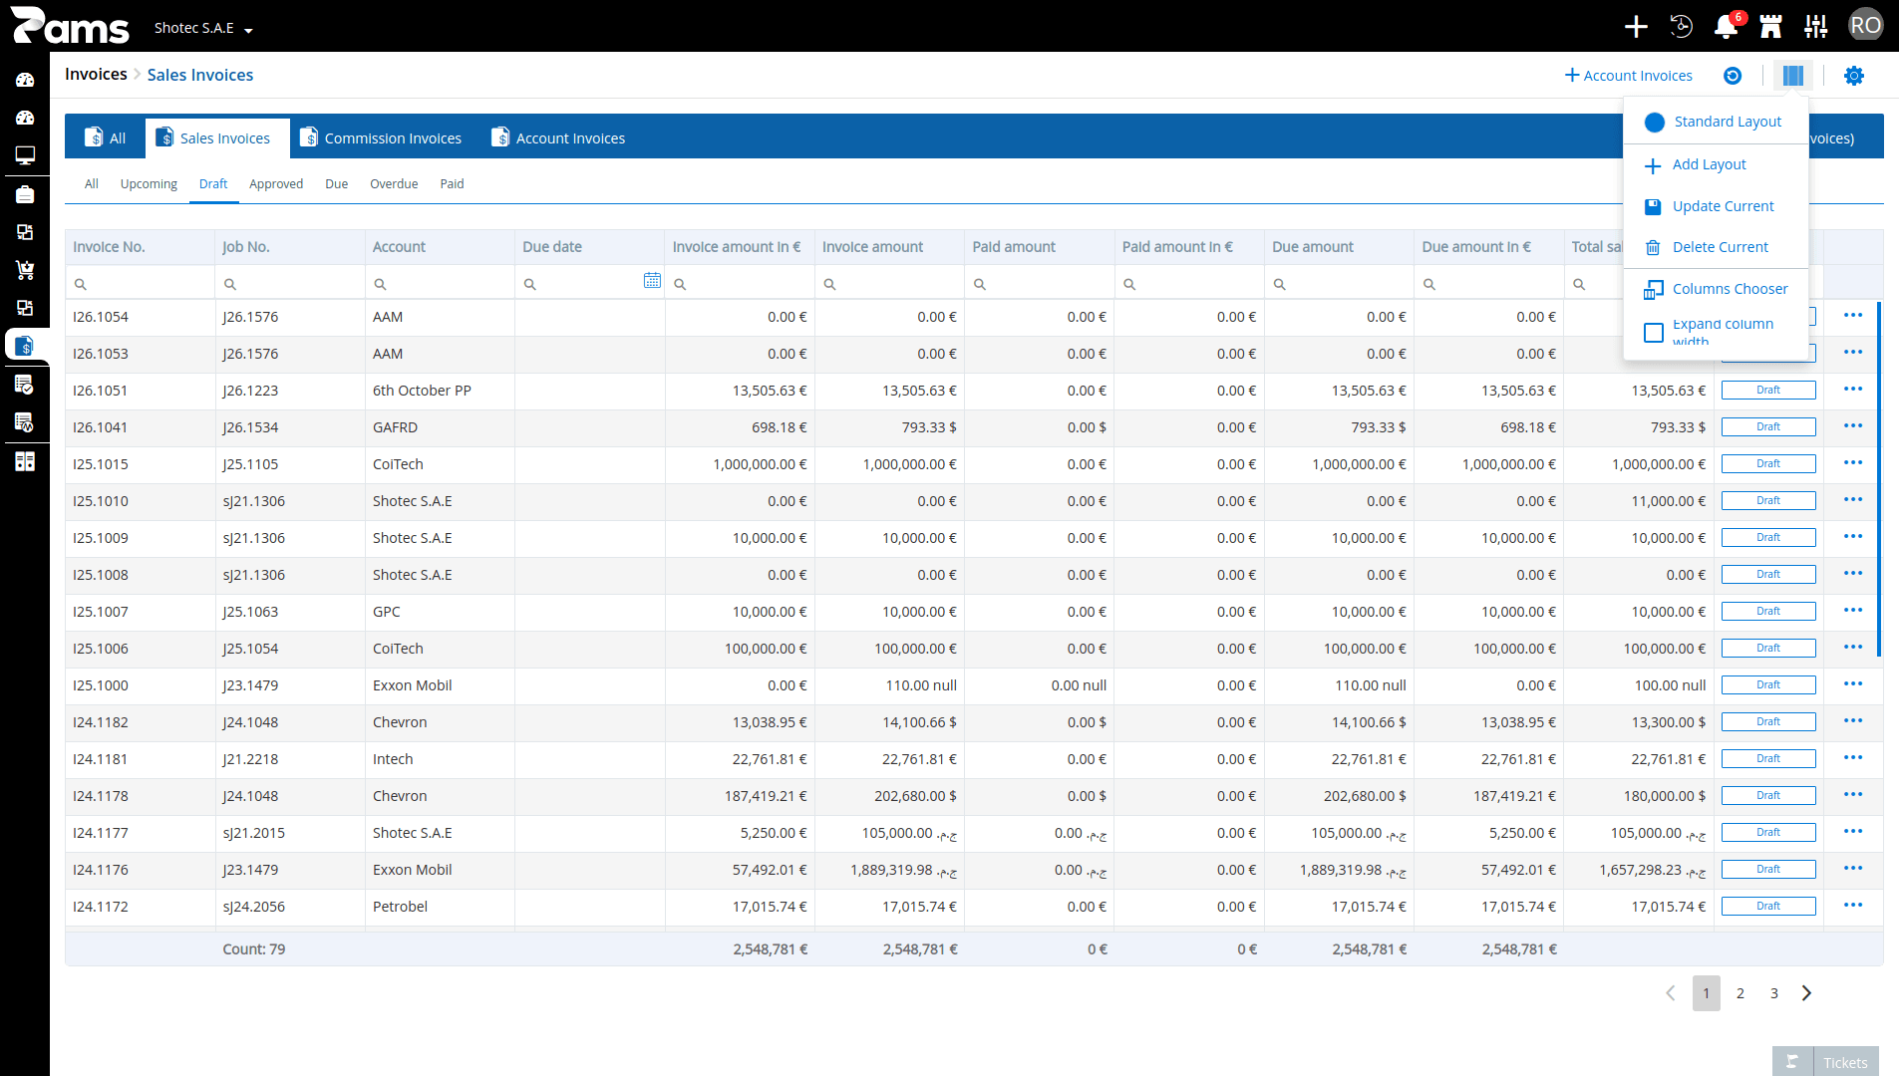Open the three-dot menu for invoice I26.1051

[1853, 390]
